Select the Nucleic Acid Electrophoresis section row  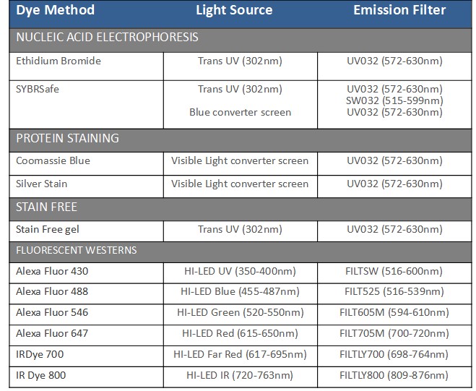[107, 37]
